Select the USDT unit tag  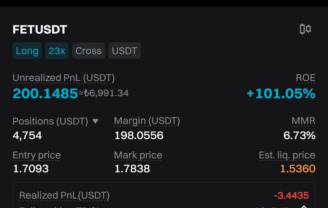click(x=125, y=50)
